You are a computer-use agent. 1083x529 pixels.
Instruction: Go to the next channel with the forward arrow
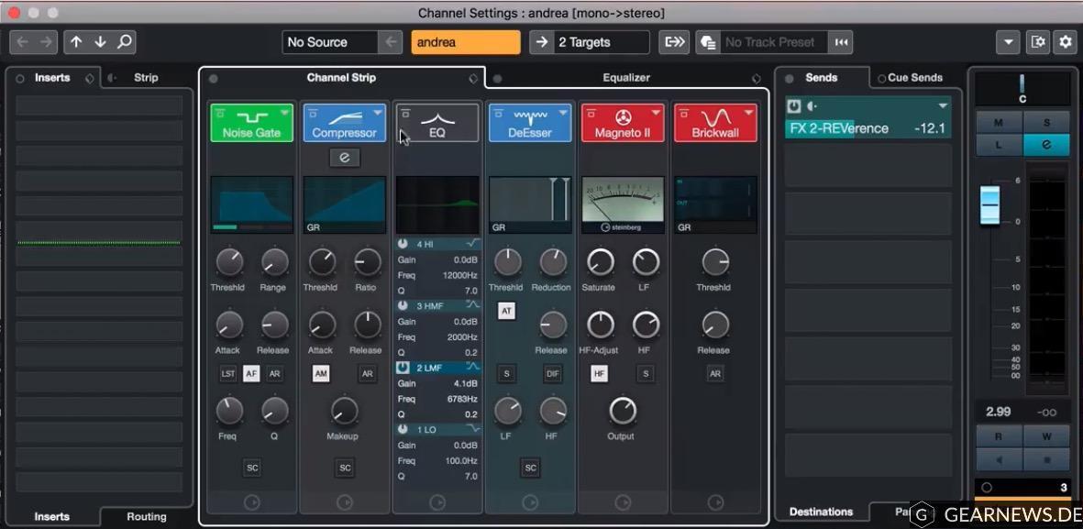[46, 42]
